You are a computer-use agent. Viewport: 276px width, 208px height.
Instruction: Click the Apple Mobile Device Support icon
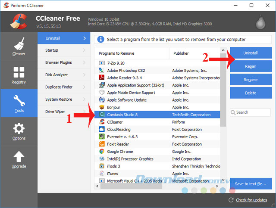(102, 93)
